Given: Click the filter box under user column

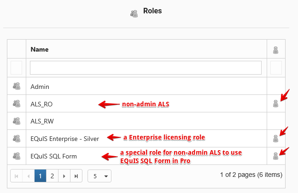Looking at the screenshot, I should [276, 68].
